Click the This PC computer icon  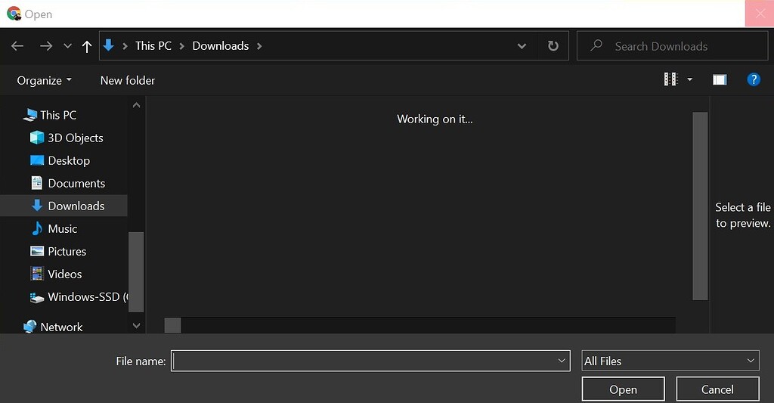[x=30, y=115]
